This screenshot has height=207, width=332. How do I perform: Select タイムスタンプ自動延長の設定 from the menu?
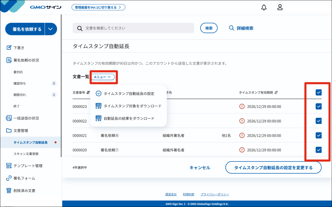click(x=128, y=93)
